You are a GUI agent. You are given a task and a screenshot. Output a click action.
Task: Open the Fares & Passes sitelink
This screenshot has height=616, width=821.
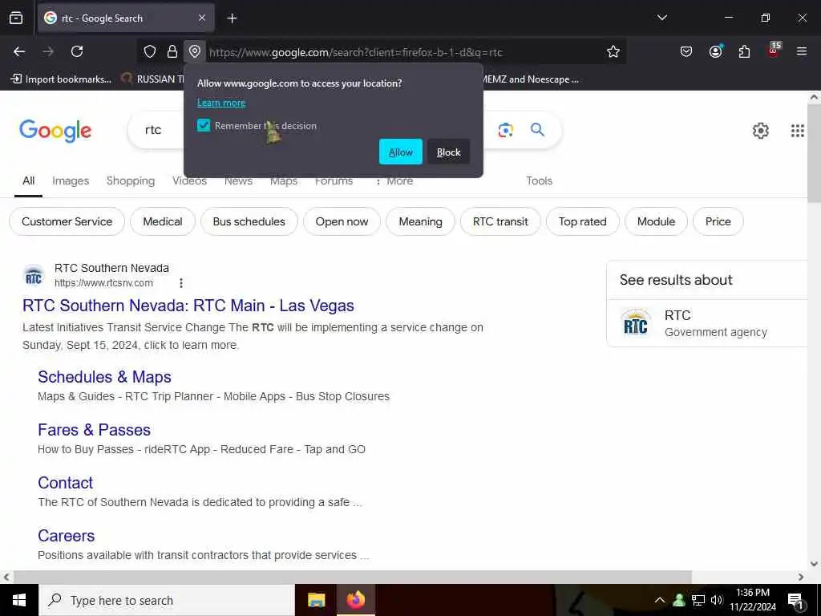95,430
